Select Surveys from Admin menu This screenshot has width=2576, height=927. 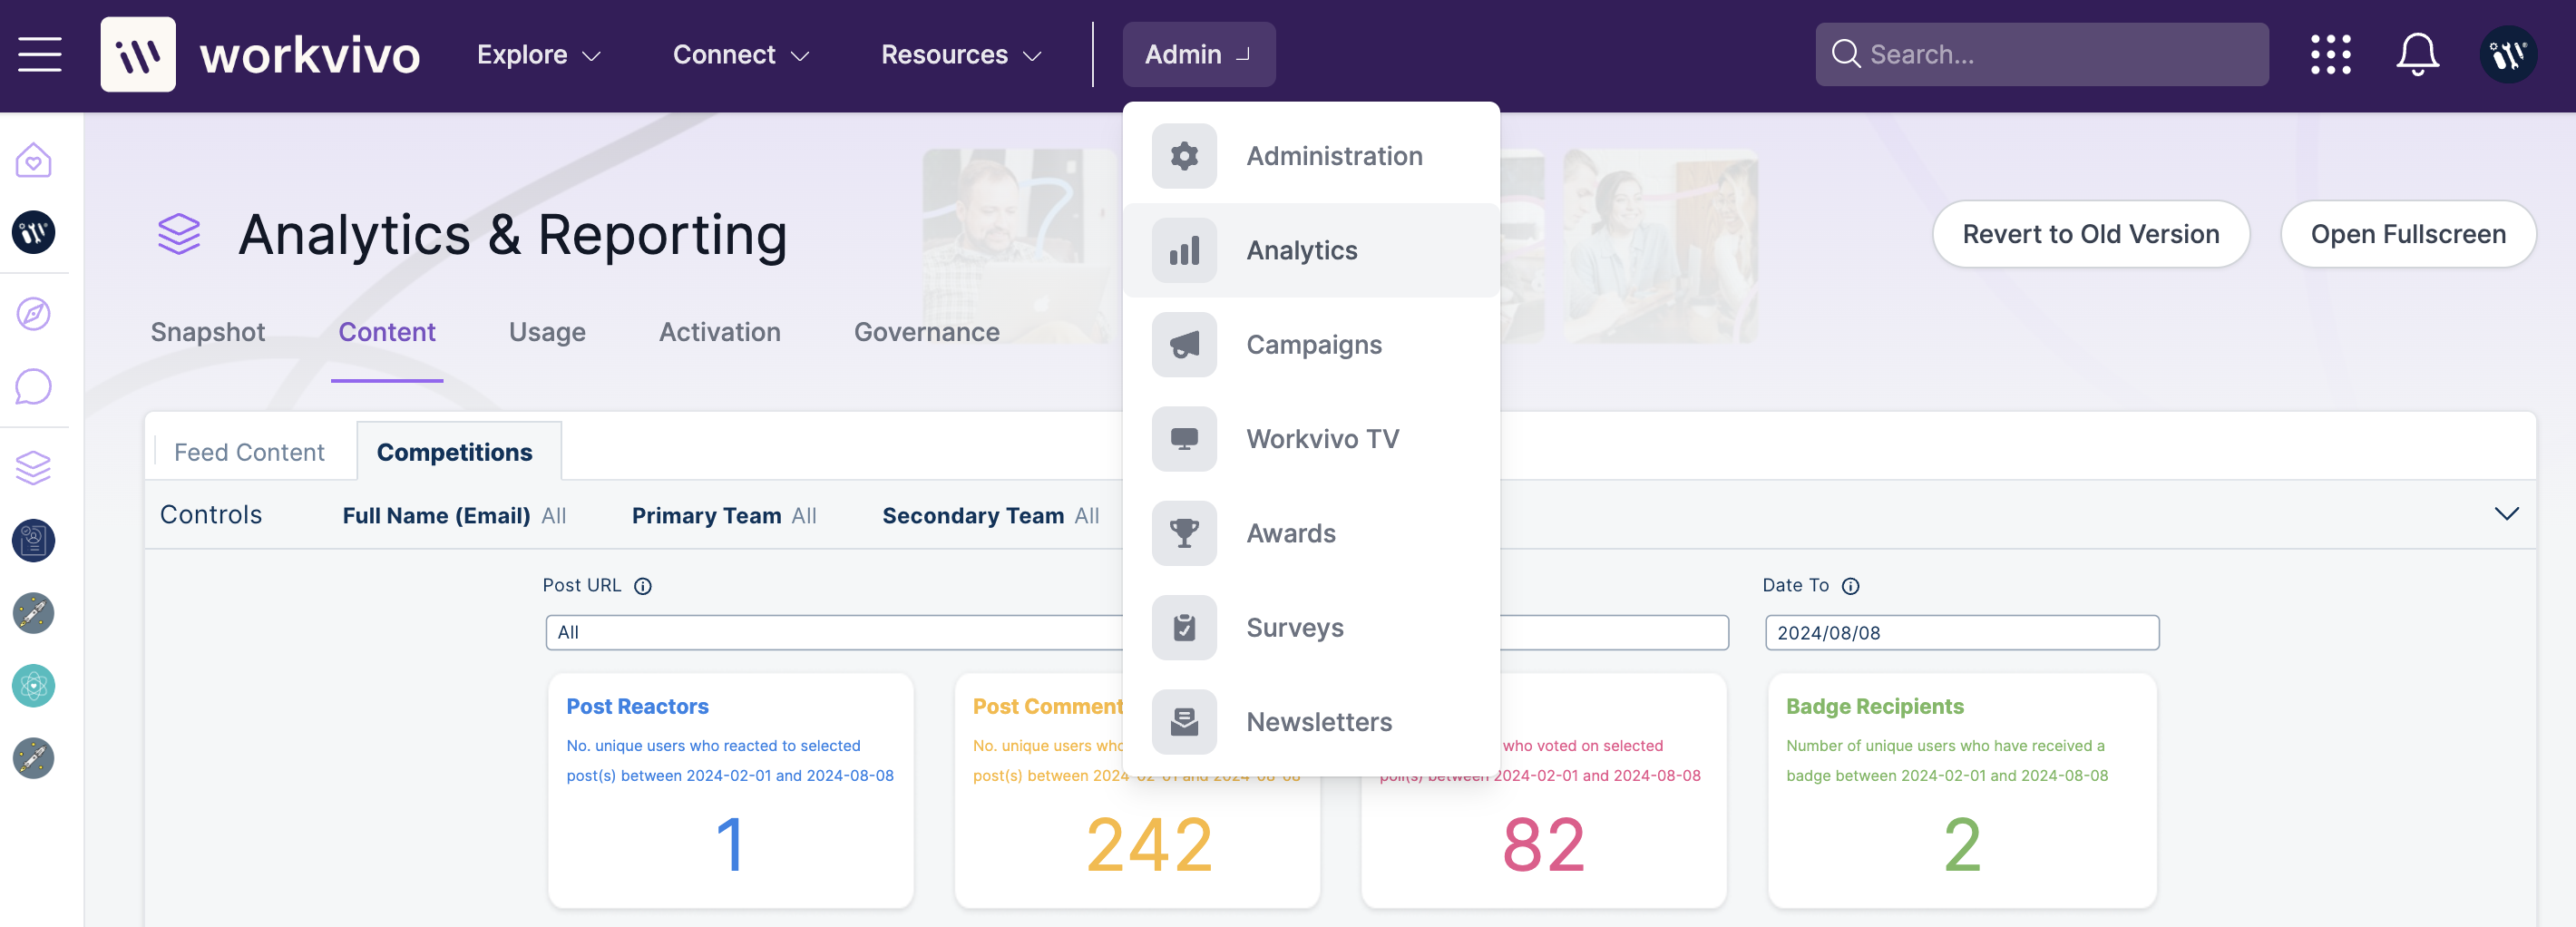(x=1311, y=628)
